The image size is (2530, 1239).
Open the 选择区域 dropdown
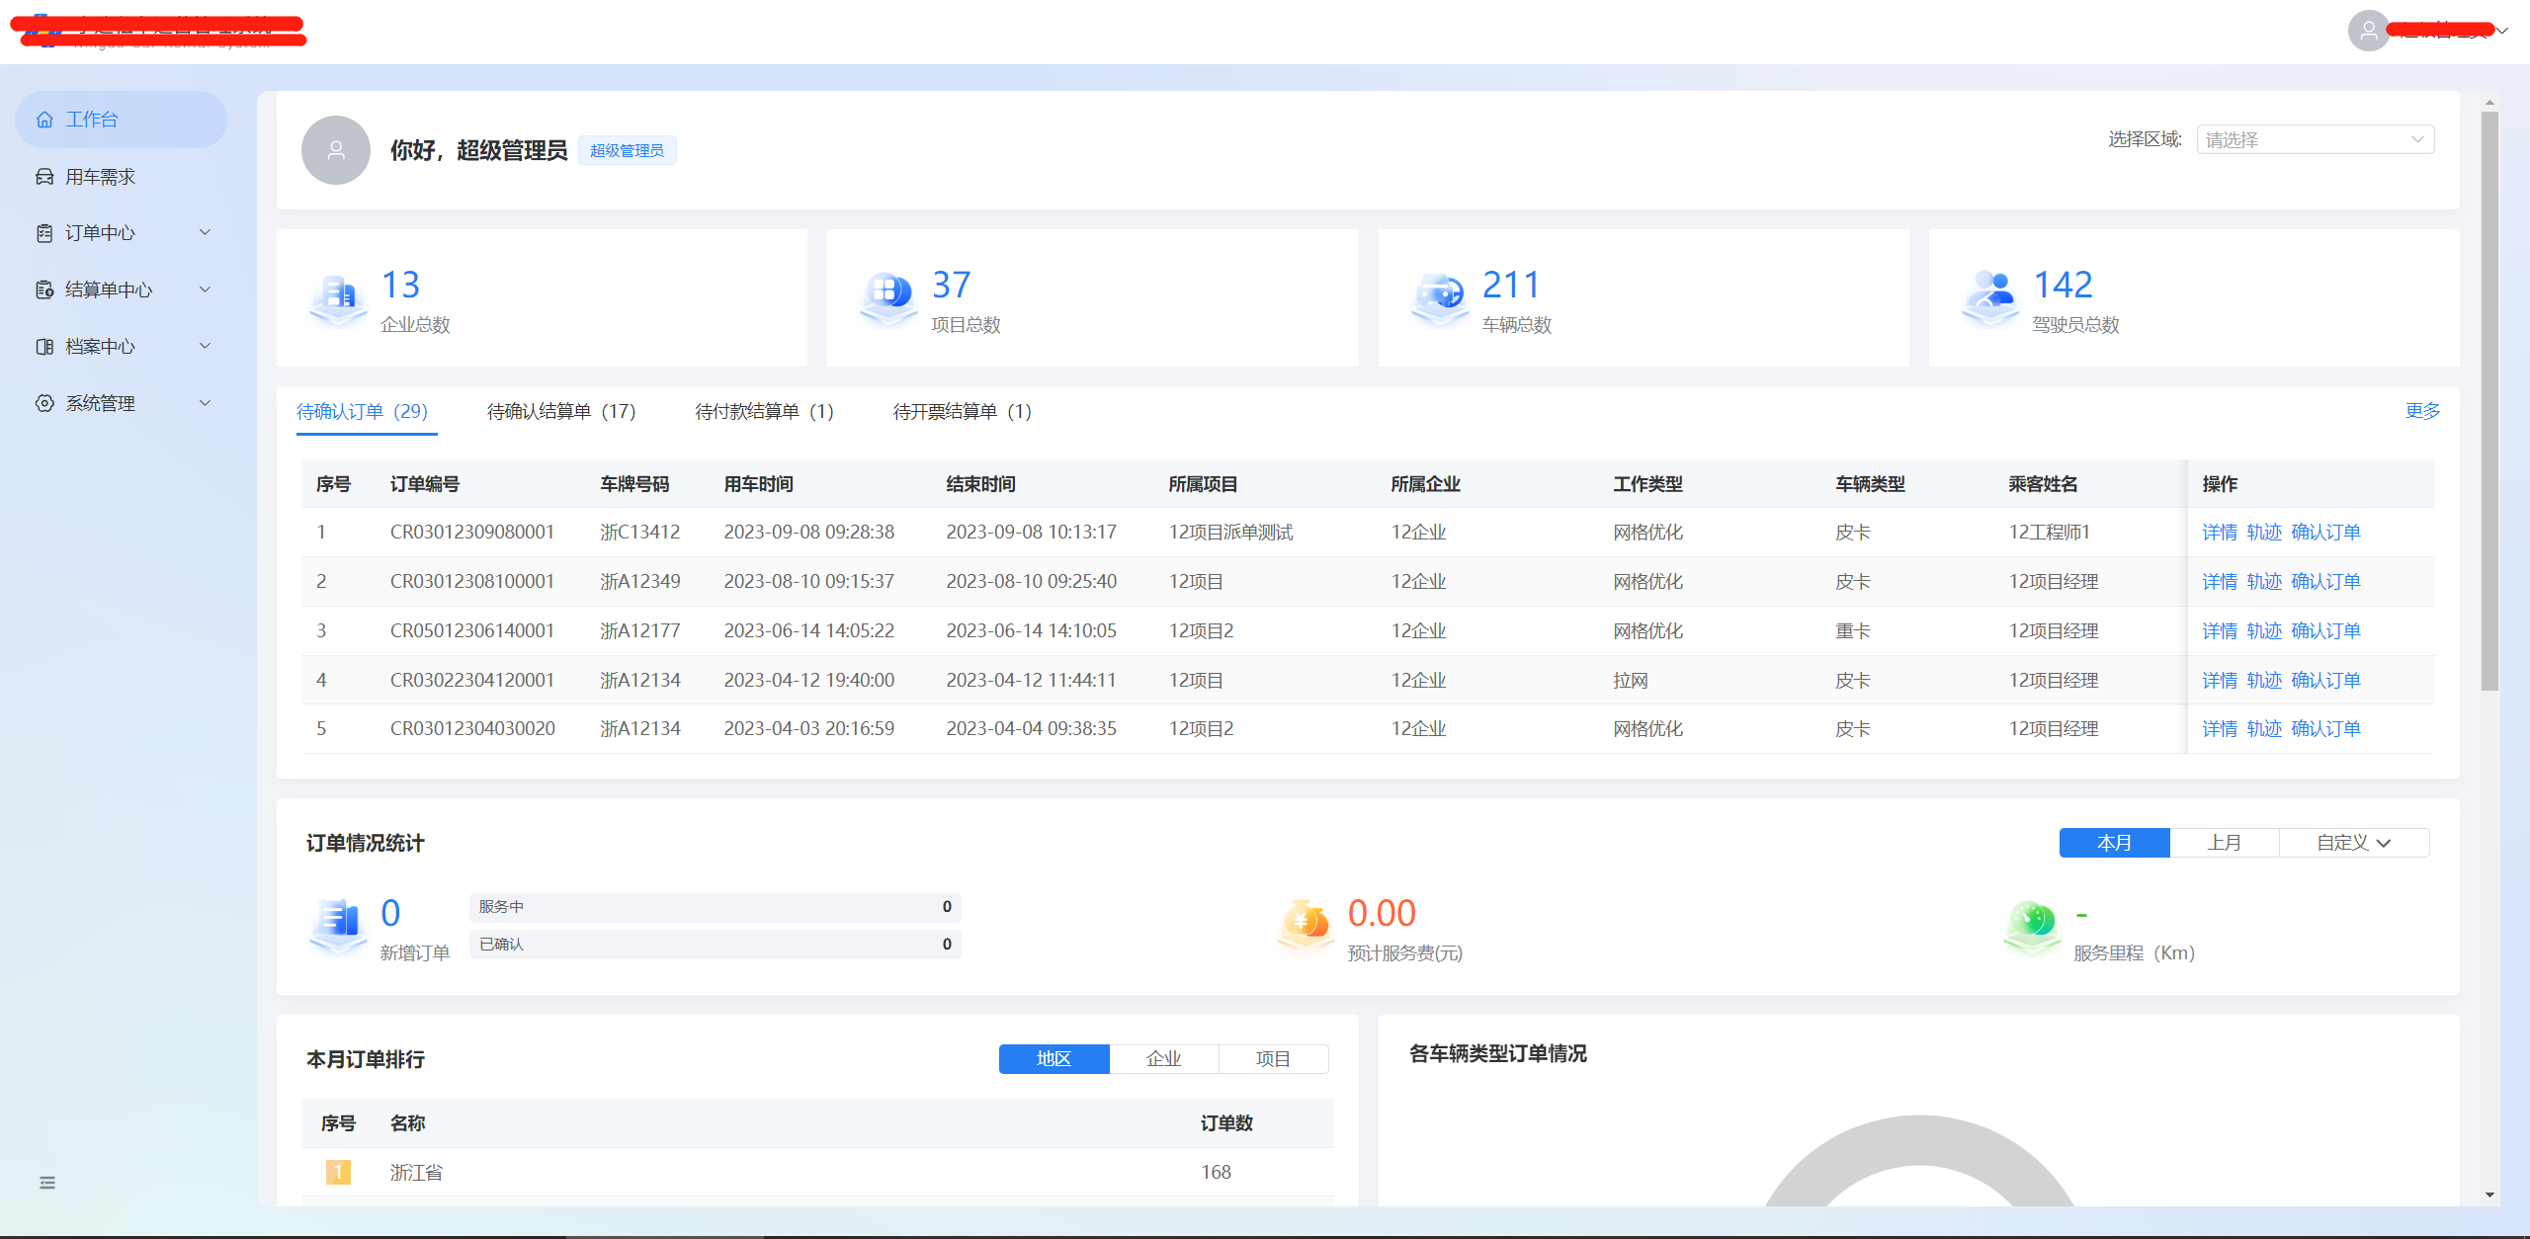pos(2315,139)
